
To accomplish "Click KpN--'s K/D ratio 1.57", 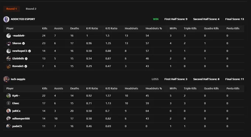I will 108,96.
